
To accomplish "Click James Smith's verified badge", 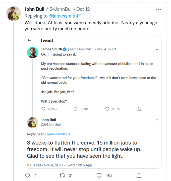I will tap(65, 49).
